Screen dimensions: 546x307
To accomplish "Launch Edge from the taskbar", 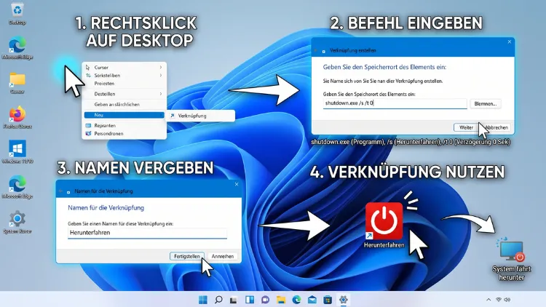I will tap(296, 299).
